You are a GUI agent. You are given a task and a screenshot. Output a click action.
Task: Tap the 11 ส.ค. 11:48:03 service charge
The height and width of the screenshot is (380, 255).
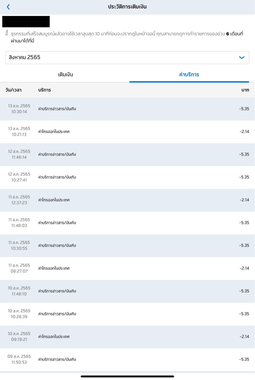(x=127, y=223)
